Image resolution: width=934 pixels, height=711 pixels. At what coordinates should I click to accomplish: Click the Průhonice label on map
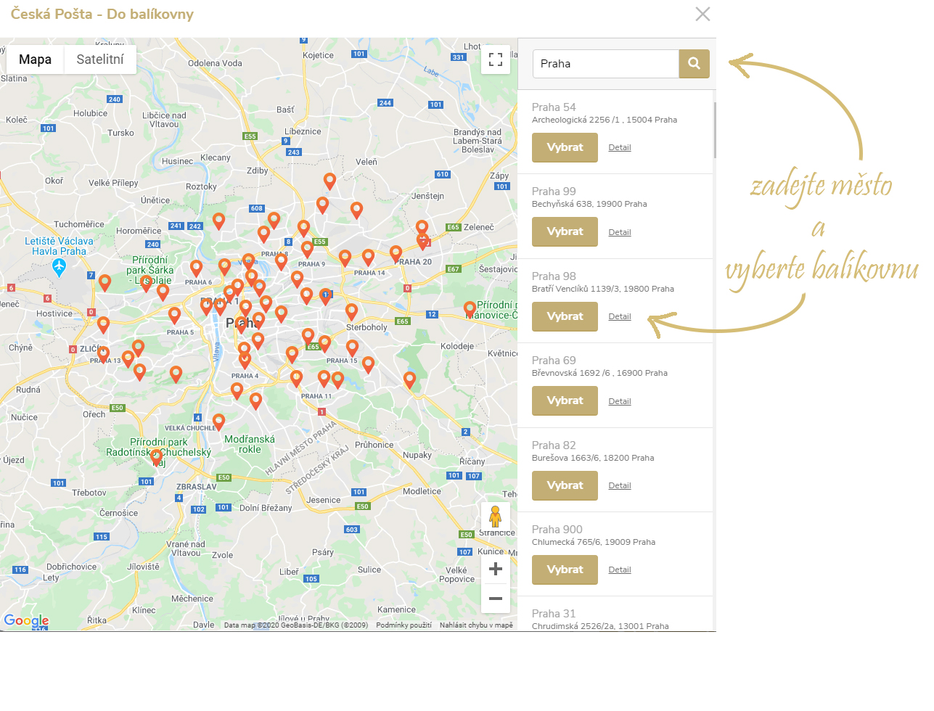(x=374, y=445)
